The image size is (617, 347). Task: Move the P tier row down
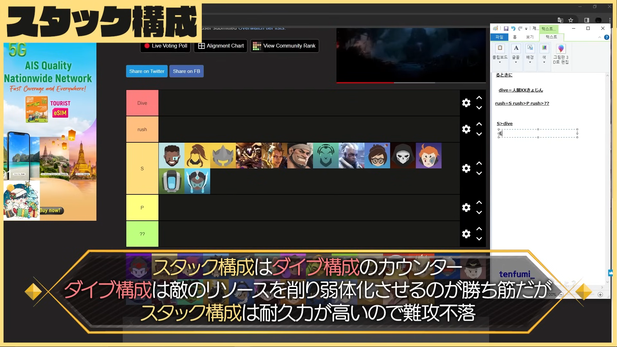pos(479,213)
